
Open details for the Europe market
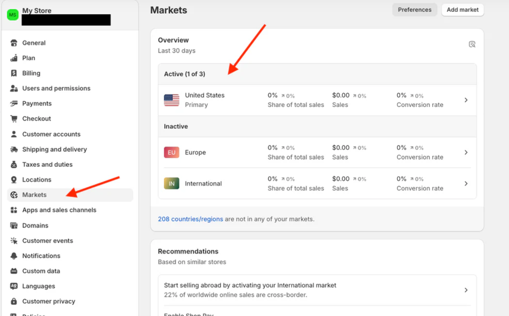click(466, 152)
